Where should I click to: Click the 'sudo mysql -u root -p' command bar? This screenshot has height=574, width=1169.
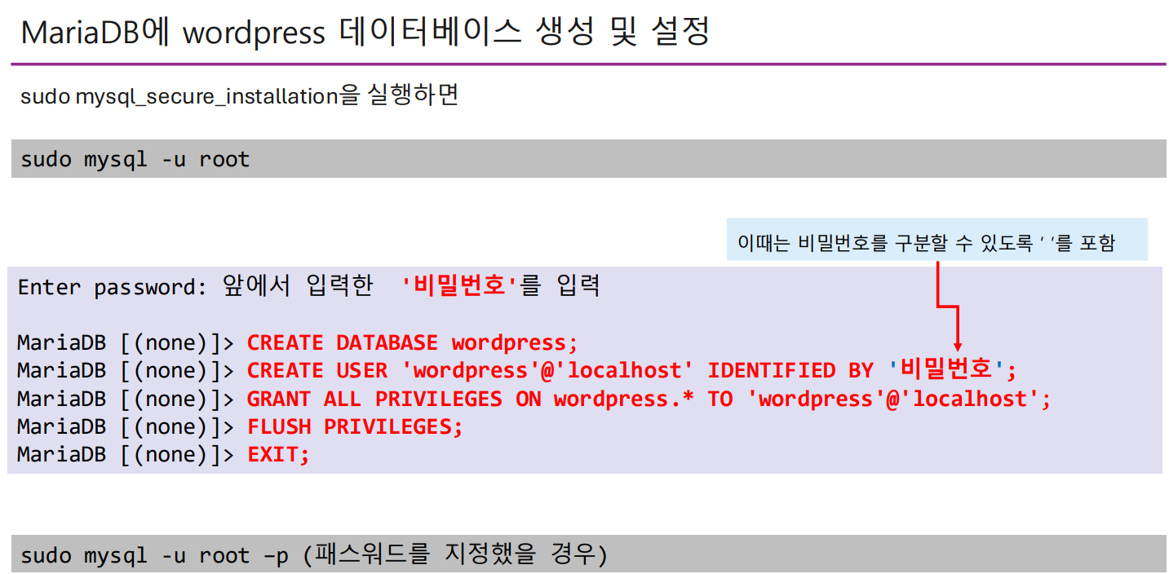click(x=588, y=554)
